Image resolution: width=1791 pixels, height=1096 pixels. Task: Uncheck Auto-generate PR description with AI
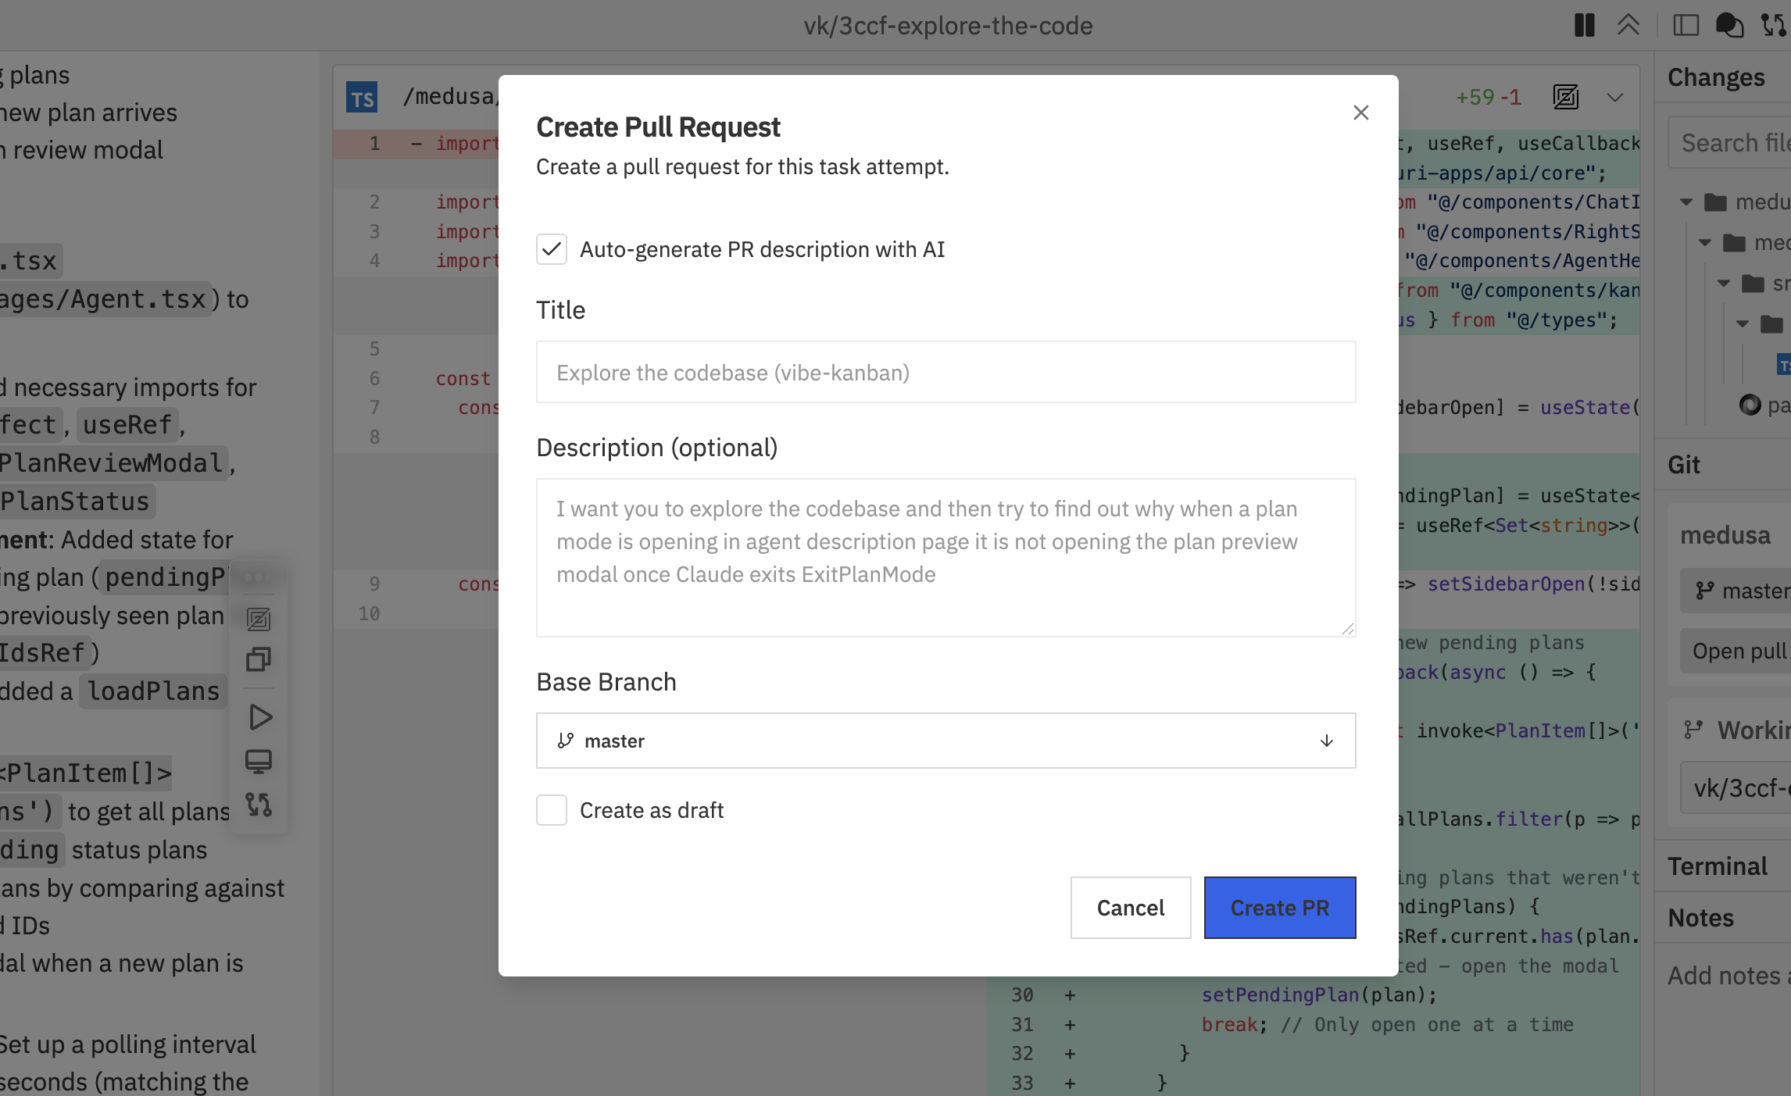coord(552,250)
